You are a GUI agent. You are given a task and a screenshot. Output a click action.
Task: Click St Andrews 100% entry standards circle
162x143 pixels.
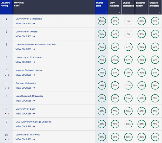coord(115,60)
